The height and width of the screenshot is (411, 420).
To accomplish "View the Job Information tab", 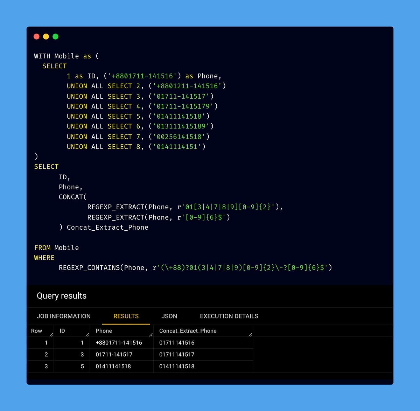I will click(64, 316).
